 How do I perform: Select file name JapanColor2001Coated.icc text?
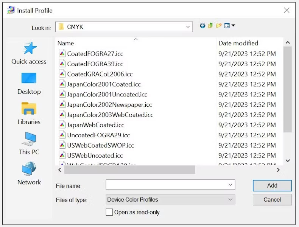[x=104, y=84]
